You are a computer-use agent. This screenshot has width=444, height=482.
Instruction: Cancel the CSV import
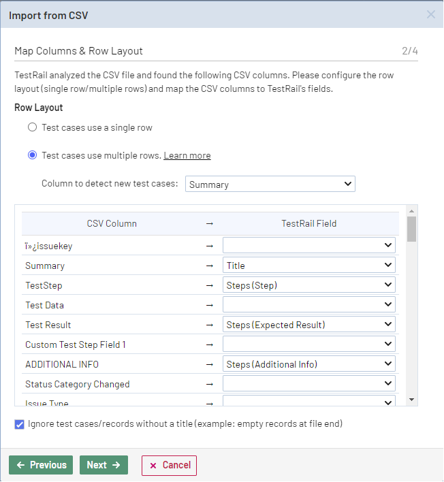coord(169,465)
